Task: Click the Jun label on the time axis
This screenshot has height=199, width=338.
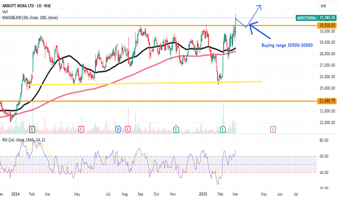Action: coord(280,194)
